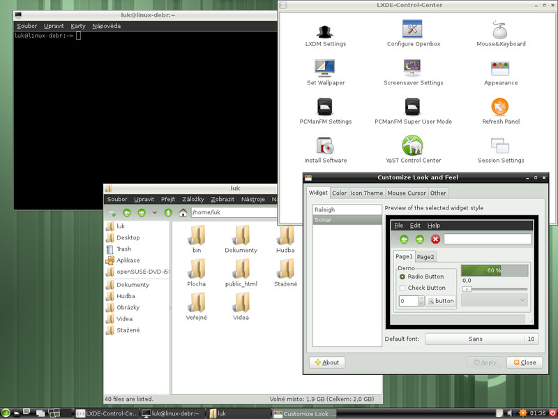Switch to the Mouse Cursor tab

point(407,193)
